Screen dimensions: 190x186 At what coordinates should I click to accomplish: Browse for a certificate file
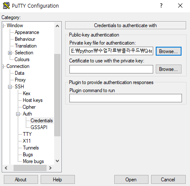pos(168,69)
